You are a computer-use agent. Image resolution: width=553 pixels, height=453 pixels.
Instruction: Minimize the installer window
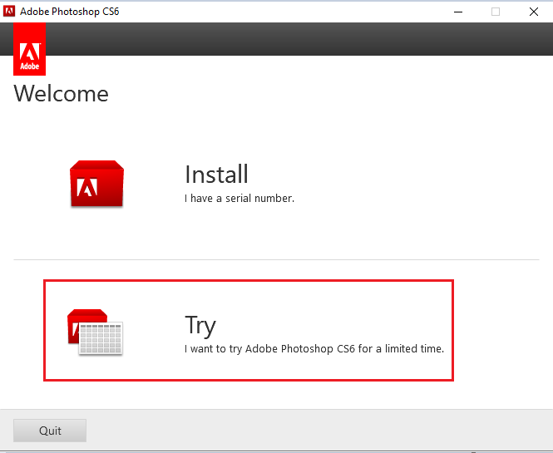click(x=458, y=12)
